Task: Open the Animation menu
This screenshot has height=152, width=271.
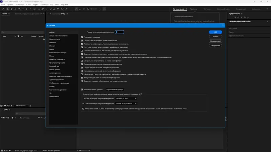Action: [44, 5]
